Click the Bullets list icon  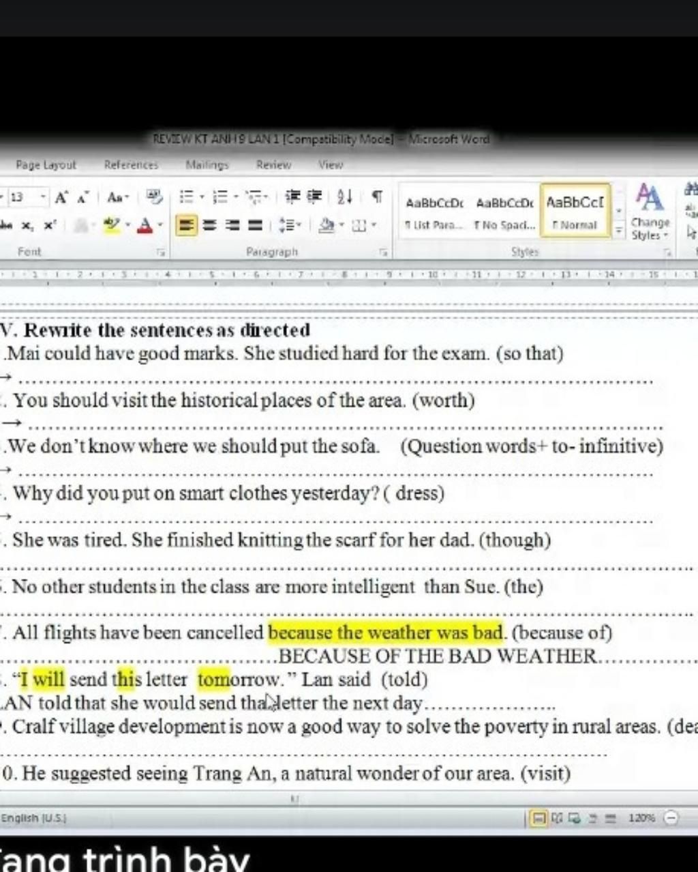click(187, 198)
